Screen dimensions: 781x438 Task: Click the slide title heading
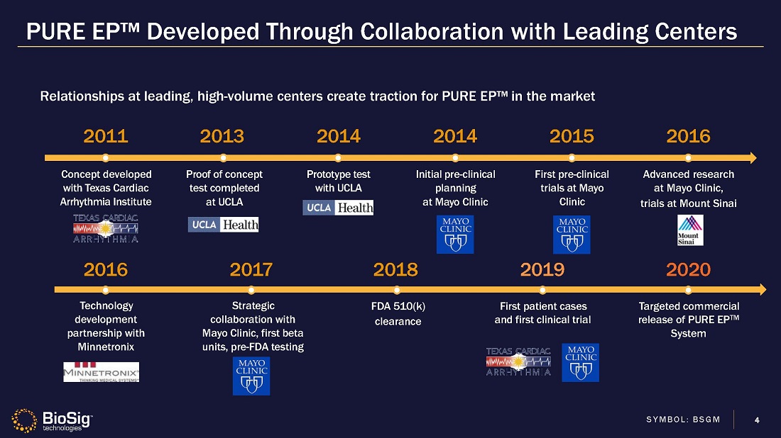point(381,31)
